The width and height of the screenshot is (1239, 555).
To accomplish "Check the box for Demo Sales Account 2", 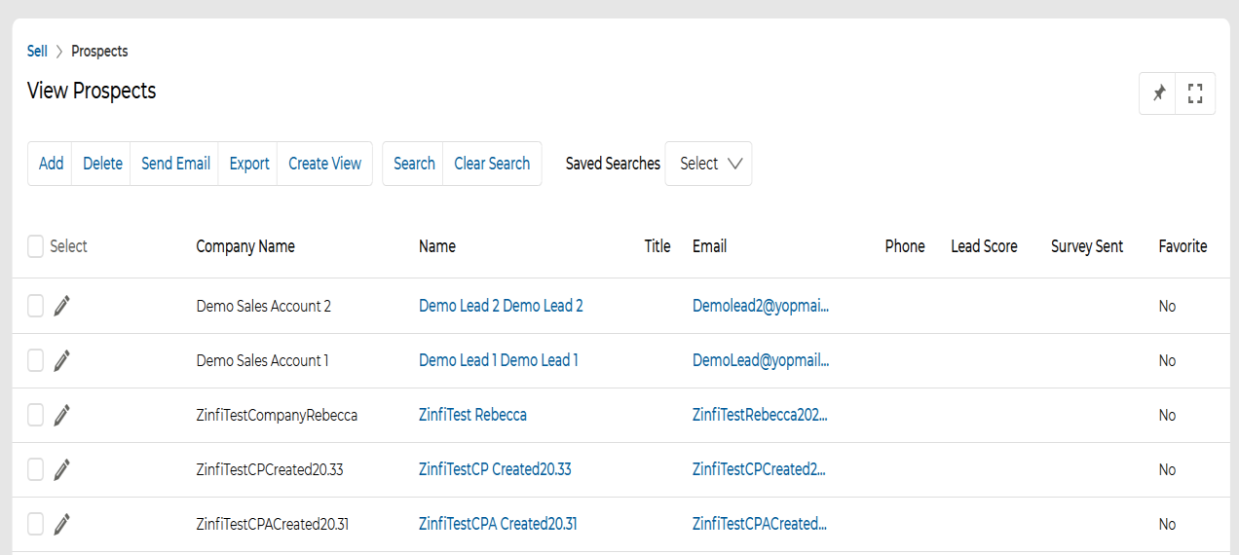I will coord(35,306).
